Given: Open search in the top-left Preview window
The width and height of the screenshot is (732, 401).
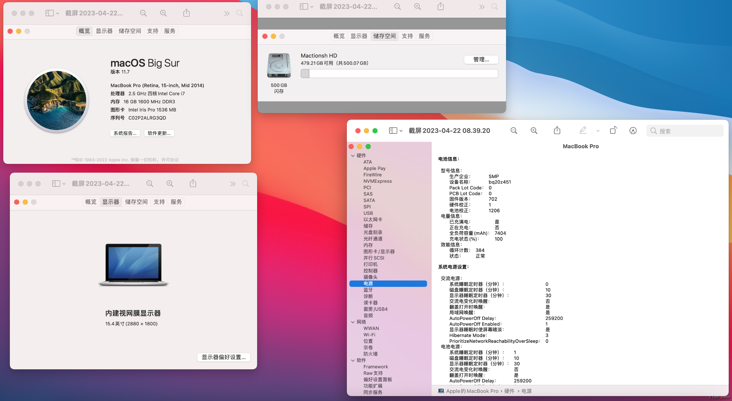Looking at the screenshot, I should coord(240,13).
